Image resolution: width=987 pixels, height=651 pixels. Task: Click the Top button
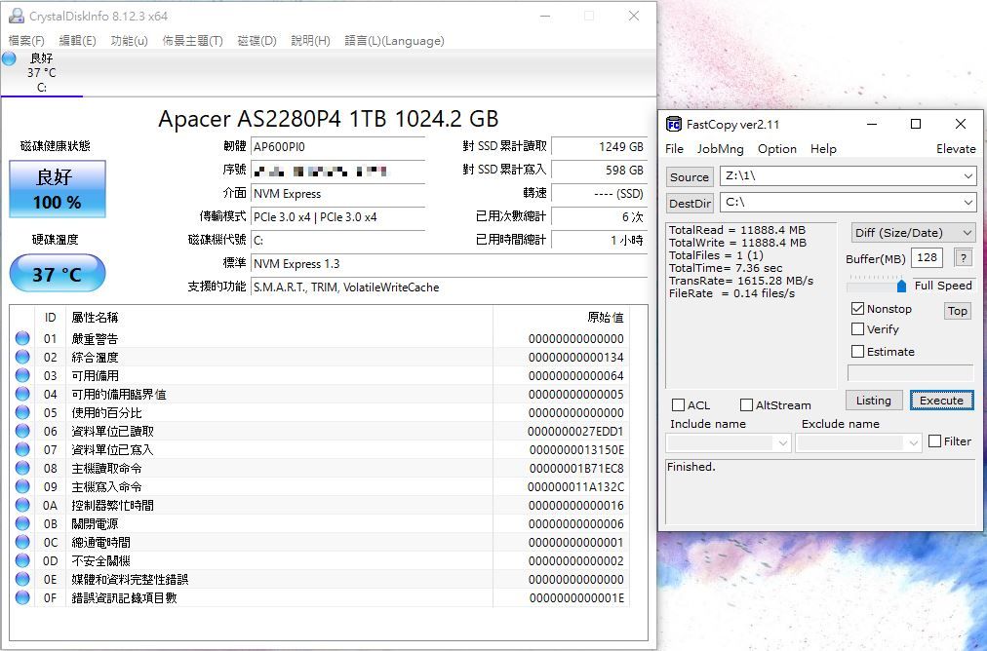(x=958, y=311)
